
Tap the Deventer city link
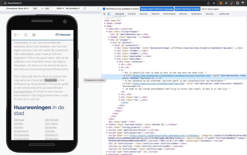[51, 127]
